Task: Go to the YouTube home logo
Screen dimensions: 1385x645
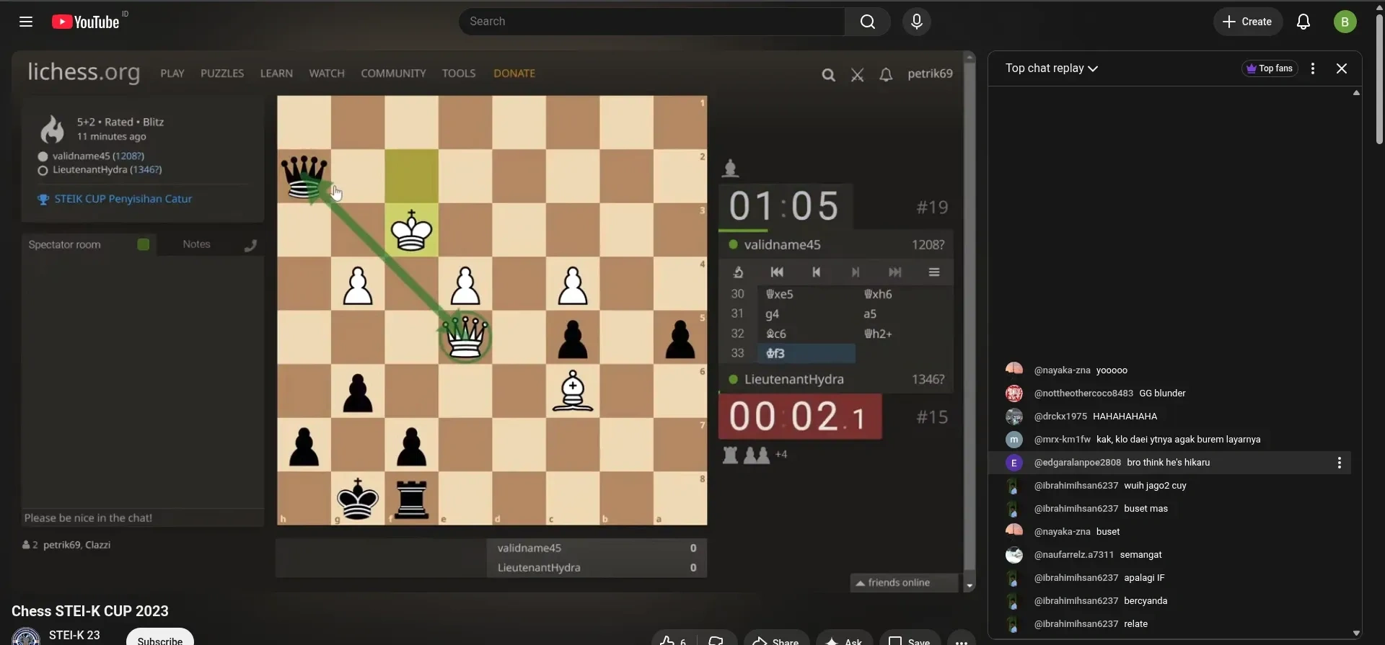Action: point(87,22)
